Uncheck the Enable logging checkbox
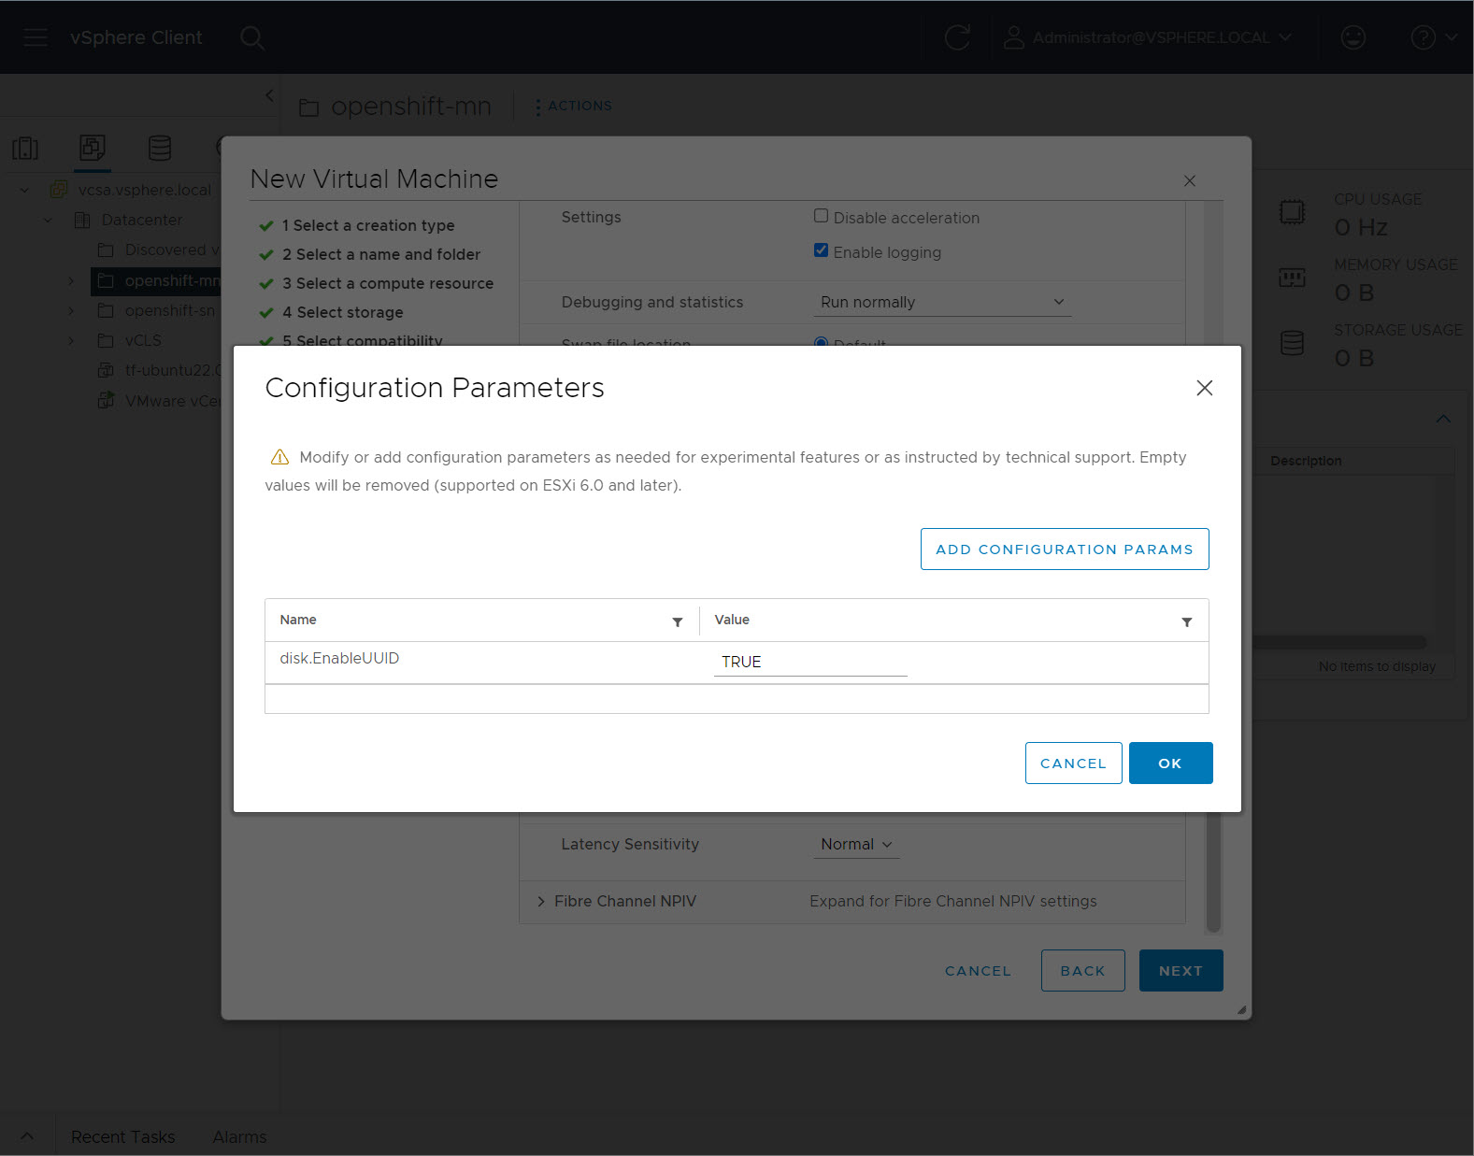This screenshot has width=1474, height=1156. pyautogui.click(x=821, y=250)
